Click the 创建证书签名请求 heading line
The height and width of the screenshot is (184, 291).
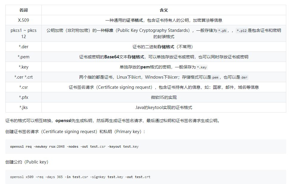tap(75, 132)
